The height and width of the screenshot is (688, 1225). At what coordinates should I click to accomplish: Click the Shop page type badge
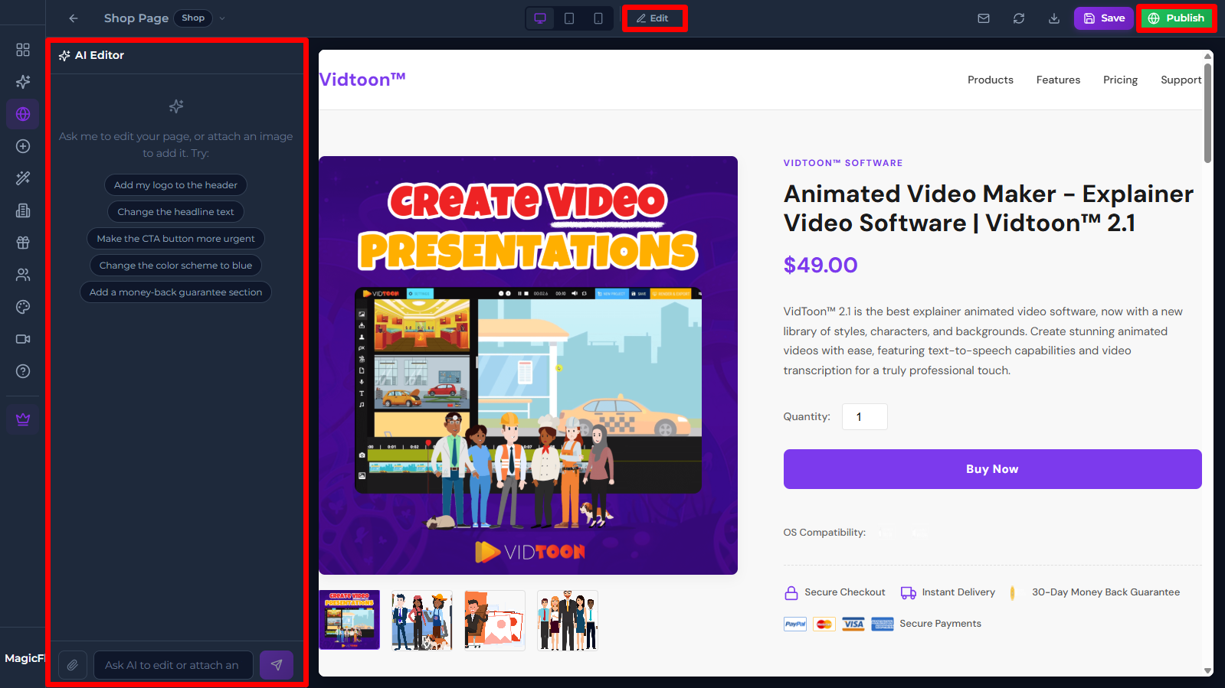[x=193, y=18]
